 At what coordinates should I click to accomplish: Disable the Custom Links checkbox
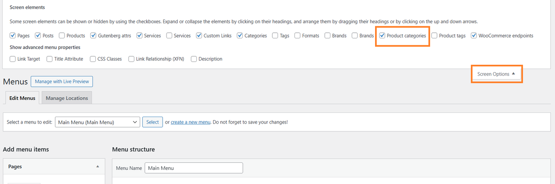coord(199,35)
